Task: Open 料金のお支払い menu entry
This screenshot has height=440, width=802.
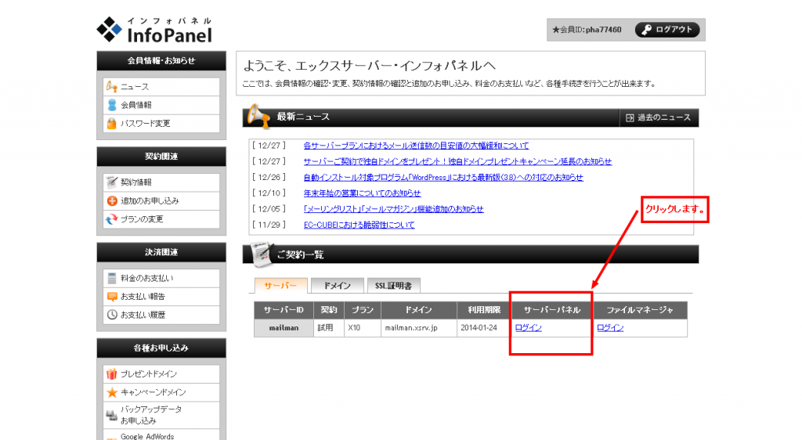Action: [161, 278]
